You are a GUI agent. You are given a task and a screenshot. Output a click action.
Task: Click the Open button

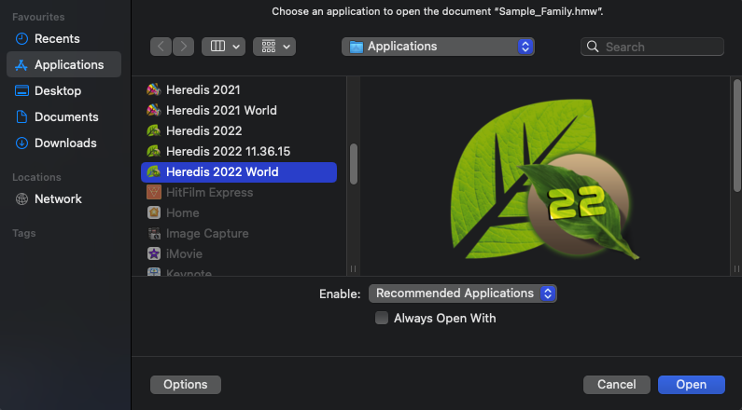point(692,385)
